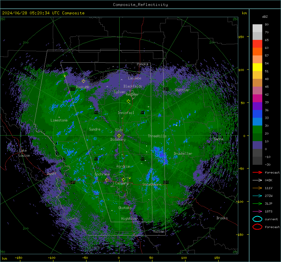Click the Banff label

(52, 174)
